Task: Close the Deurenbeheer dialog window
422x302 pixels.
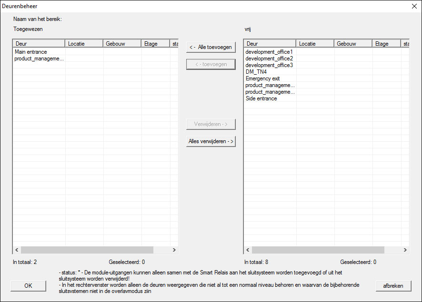Action: coord(413,6)
